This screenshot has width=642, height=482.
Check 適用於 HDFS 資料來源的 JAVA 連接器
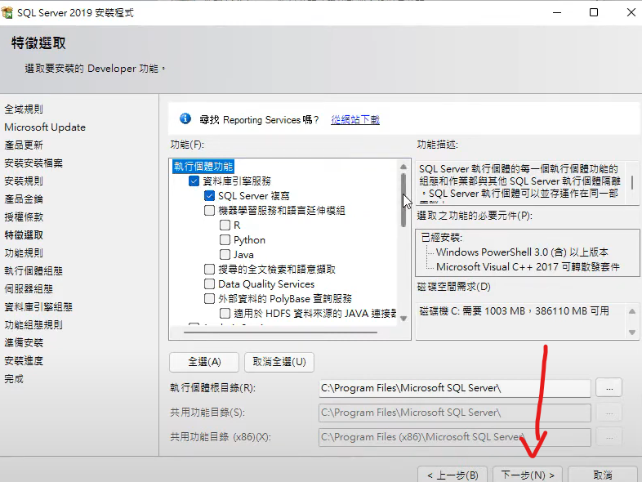point(225,314)
